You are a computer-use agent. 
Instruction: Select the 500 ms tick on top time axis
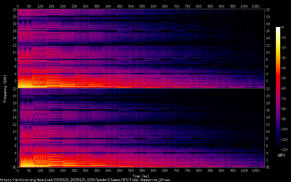131,6
